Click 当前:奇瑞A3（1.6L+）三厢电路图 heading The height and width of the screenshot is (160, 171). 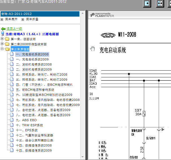[32, 34]
